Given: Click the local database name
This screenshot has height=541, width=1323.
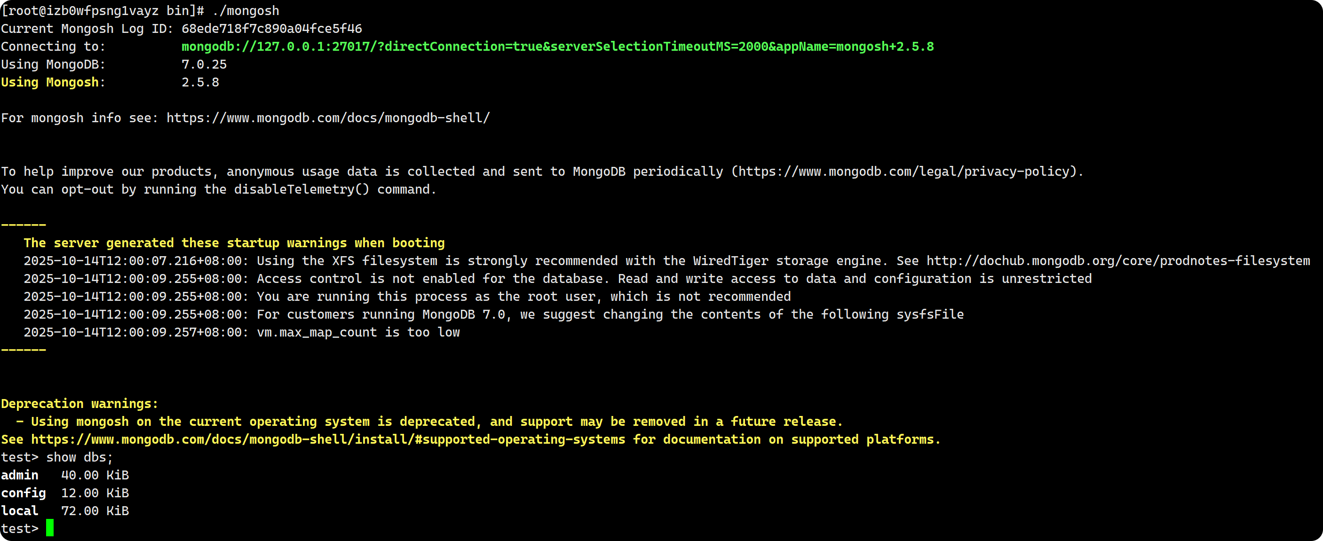Looking at the screenshot, I should coord(19,511).
